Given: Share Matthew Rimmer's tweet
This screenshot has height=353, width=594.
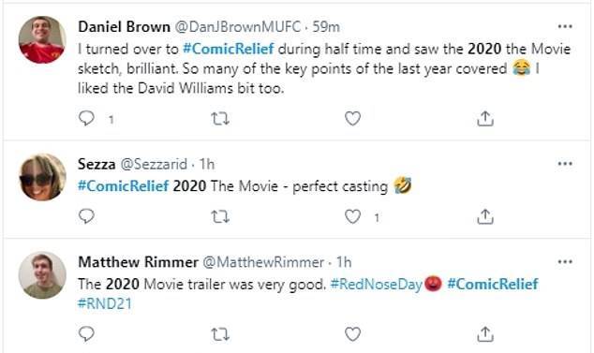Looking at the screenshot, I should pyautogui.click(x=485, y=333).
